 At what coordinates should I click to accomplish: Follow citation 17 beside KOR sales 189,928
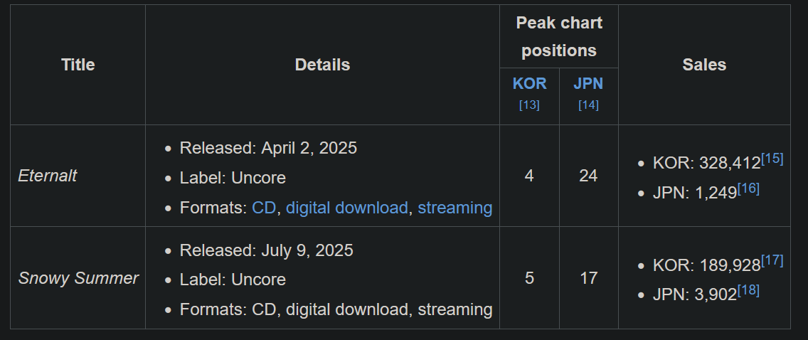coord(772,260)
